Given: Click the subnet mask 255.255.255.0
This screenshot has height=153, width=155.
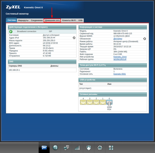Looking at the screenshot, I should (49, 41).
